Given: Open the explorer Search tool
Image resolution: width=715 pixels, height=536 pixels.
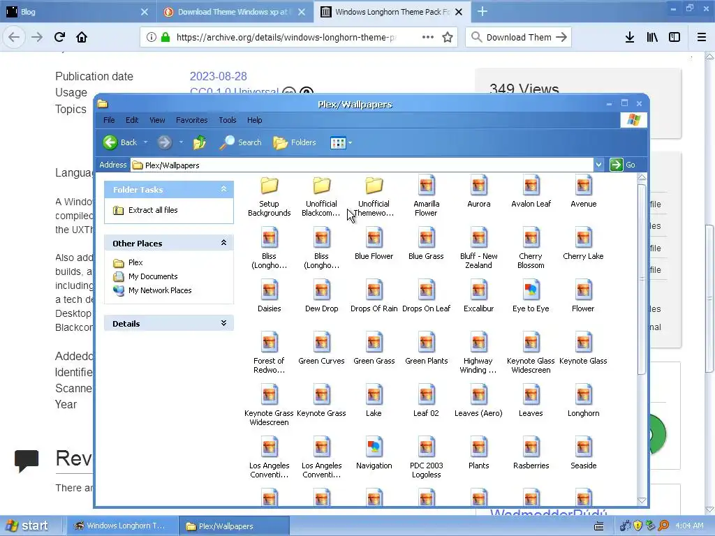Looking at the screenshot, I should 240,142.
